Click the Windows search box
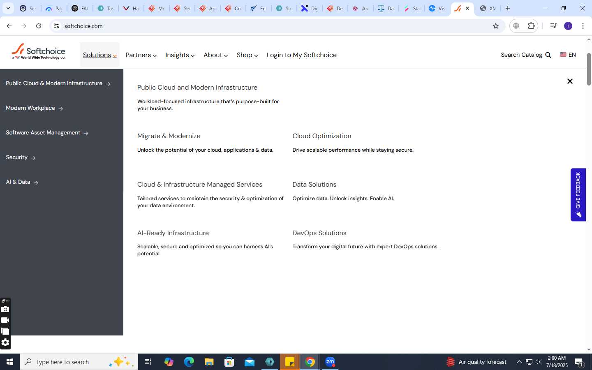Viewport: 592px width, 370px height. [x=79, y=362]
